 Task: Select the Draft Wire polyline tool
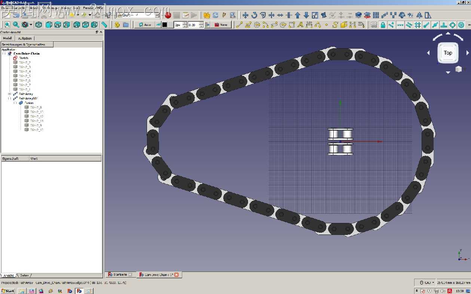(248, 25)
